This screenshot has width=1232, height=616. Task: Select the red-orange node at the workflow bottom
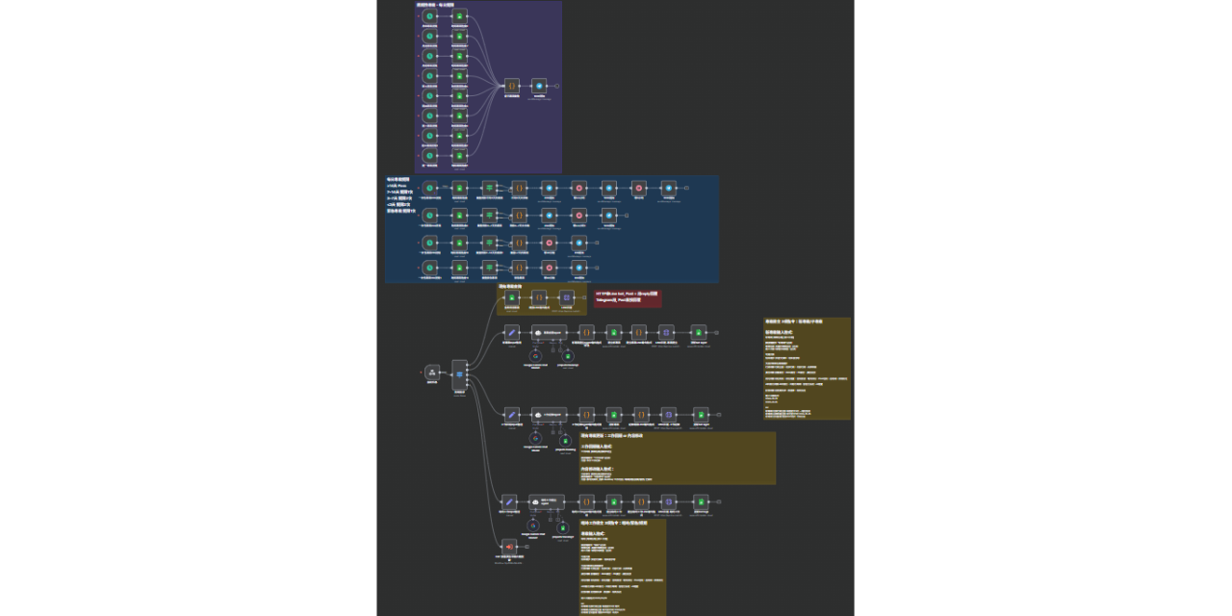pyautogui.click(x=509, y=546)
